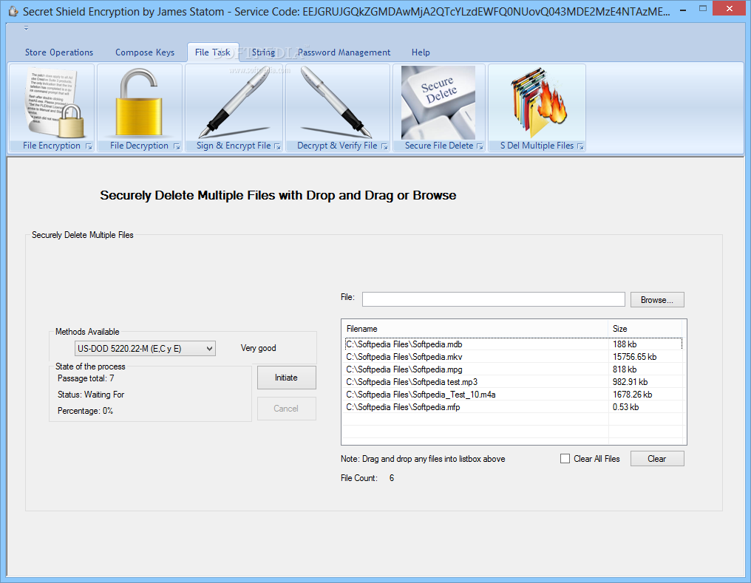751x583 pixels.
Task: Switch to the Compose Keys tab
Action: [145, 52]
